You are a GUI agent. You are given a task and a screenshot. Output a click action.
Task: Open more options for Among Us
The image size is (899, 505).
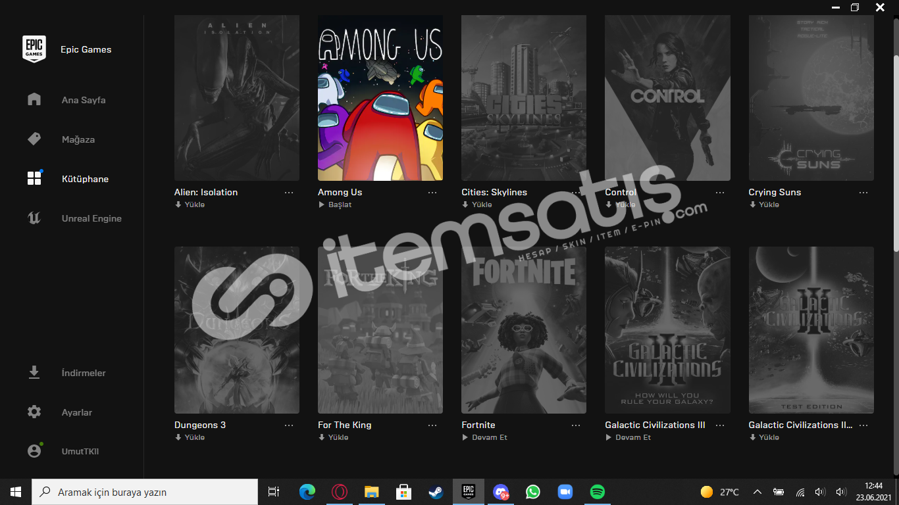pyautogui.click(x=432, y=192)
